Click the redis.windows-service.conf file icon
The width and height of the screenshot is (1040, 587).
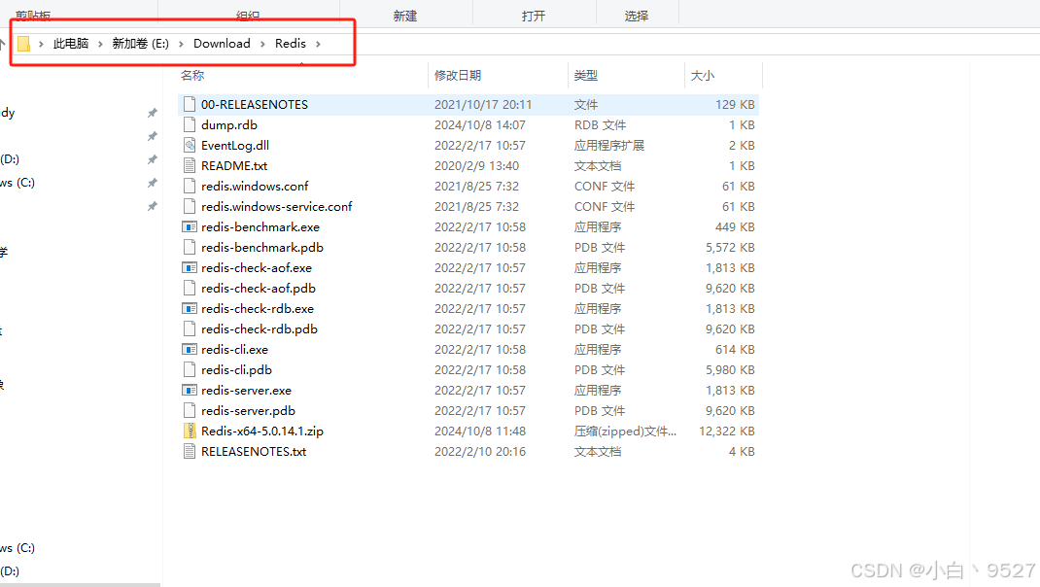[x=190, y=206]
